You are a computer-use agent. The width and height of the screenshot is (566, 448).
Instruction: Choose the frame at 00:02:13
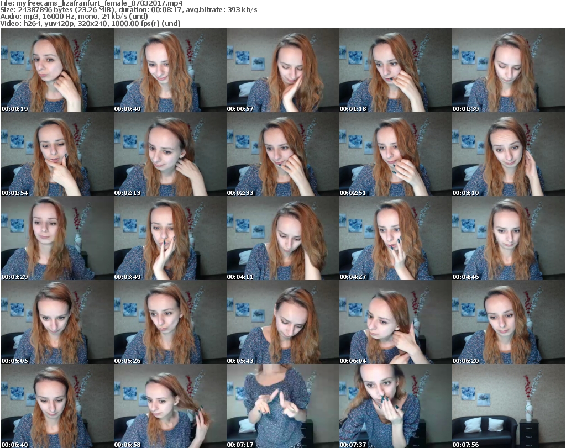point(170,154)
